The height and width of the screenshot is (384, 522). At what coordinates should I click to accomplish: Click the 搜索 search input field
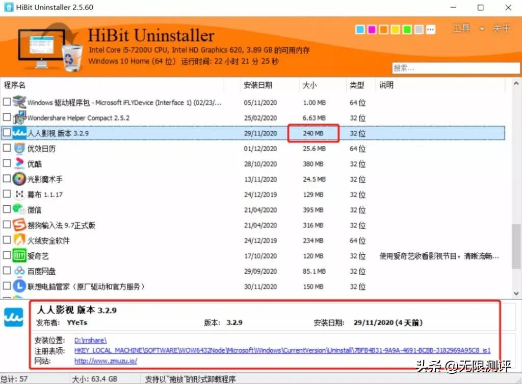[x=456, y=68]
